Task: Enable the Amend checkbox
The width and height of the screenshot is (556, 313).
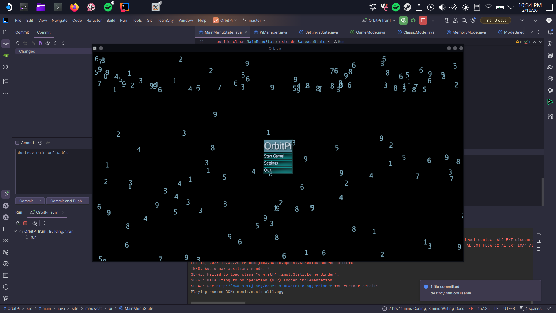Action: (x=17, y=143)
